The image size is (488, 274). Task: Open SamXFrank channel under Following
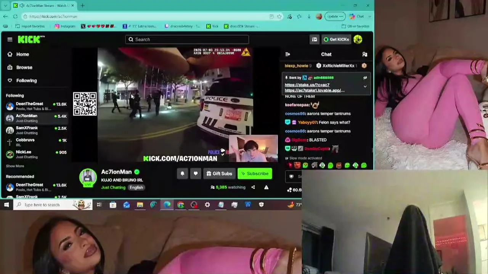click(x=36, y=130)
